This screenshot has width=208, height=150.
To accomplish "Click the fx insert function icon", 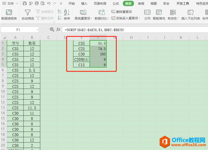I will [x=58, y=29].
